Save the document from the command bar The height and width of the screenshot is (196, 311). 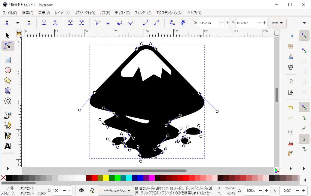click(291, 57)
